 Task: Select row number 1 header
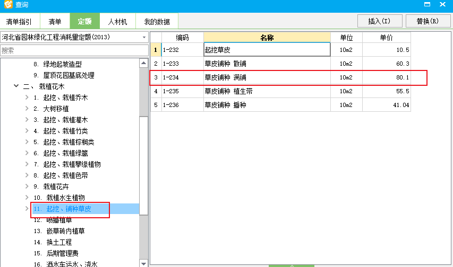[156, 50]
